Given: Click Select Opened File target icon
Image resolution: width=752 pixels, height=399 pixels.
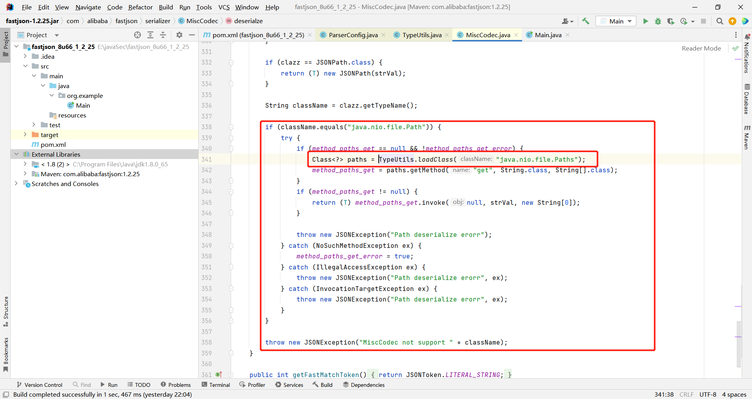Looking at the screenshot, I should tap(137, 35).
